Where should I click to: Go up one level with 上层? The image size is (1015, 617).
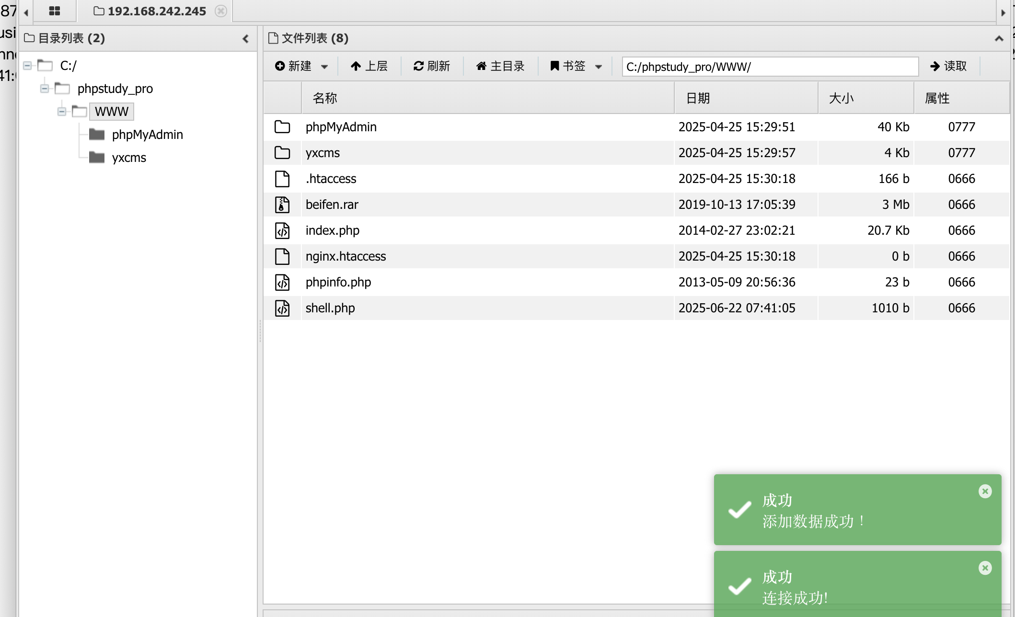(369, 66)
